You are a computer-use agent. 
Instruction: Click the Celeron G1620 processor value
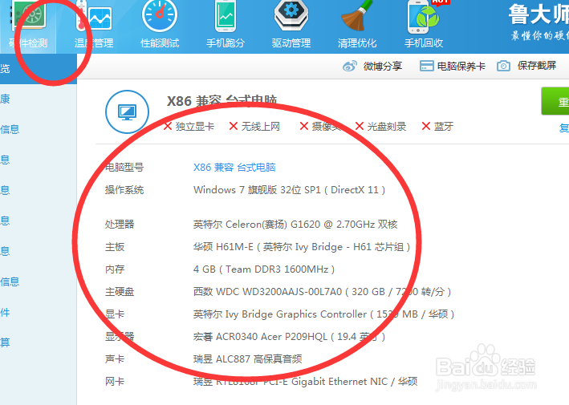(295, 225)
